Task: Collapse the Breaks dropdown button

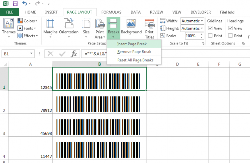Action: coord(113,29)
